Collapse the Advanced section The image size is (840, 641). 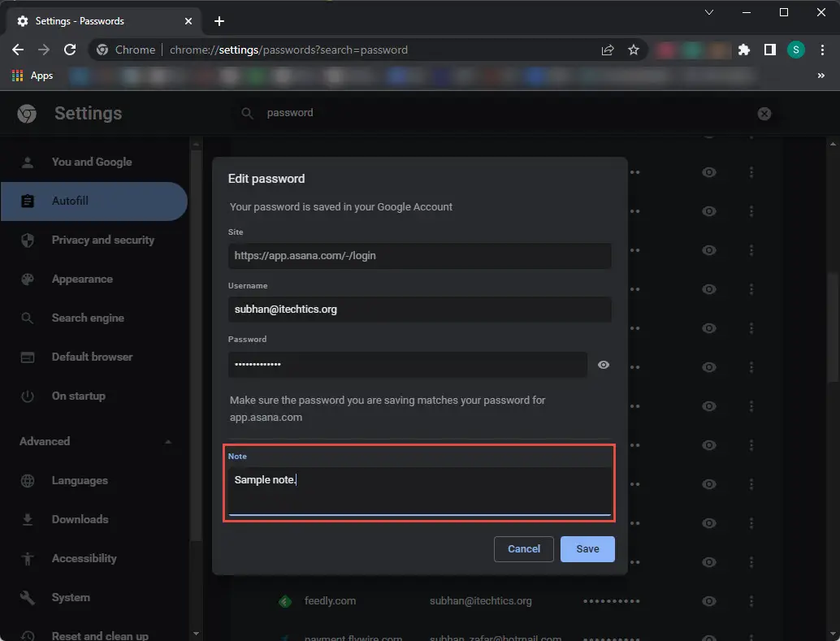95,442
